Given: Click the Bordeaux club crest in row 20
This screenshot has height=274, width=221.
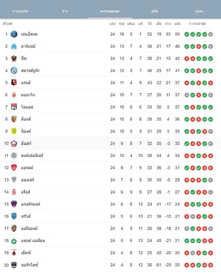Looking at the screenshot, I should pyautogui.click(x=14, y=265).
